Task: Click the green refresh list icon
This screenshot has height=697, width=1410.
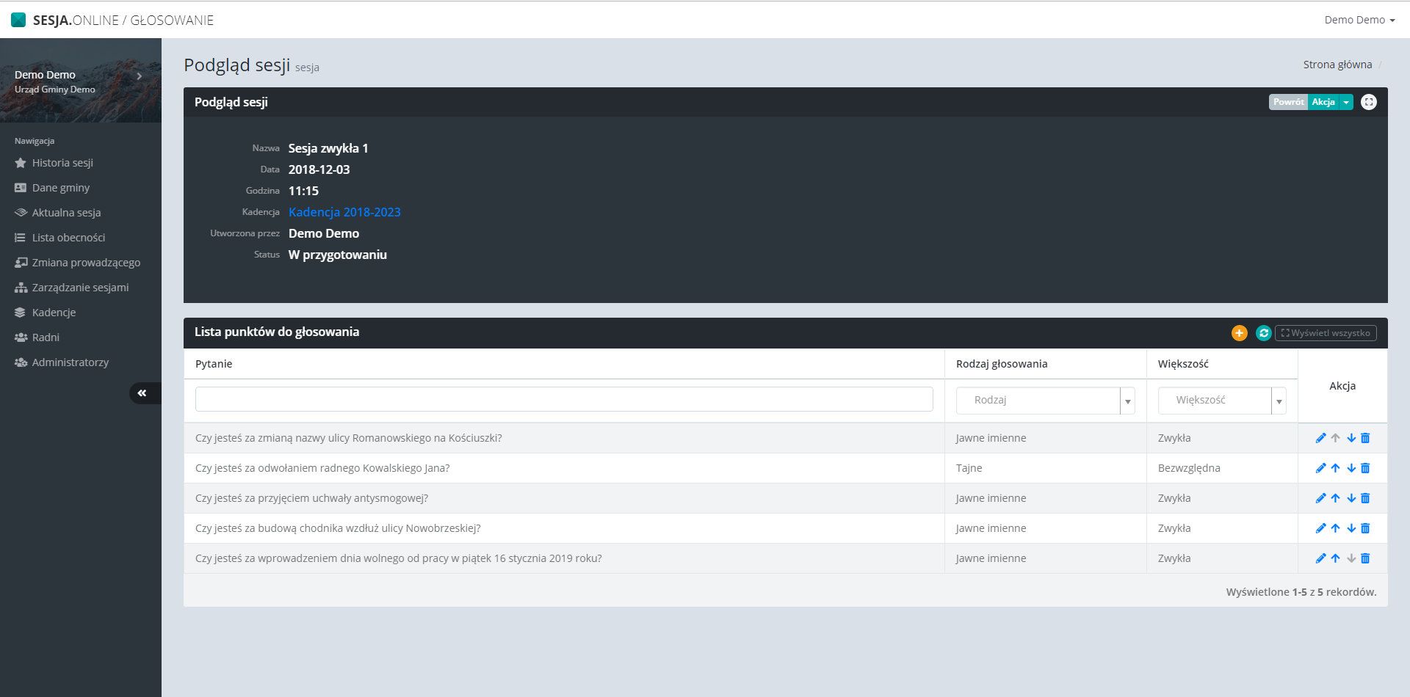Action: [x=1263, y=333]
